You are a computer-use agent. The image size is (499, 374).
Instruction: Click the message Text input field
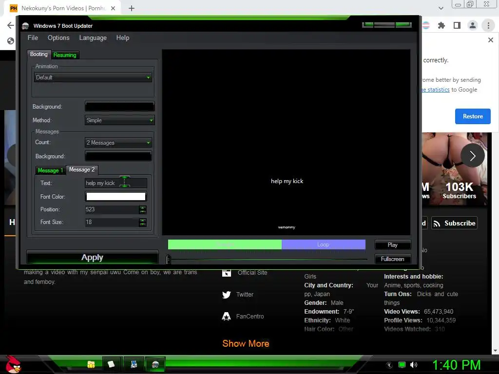(x=116, y=183)
